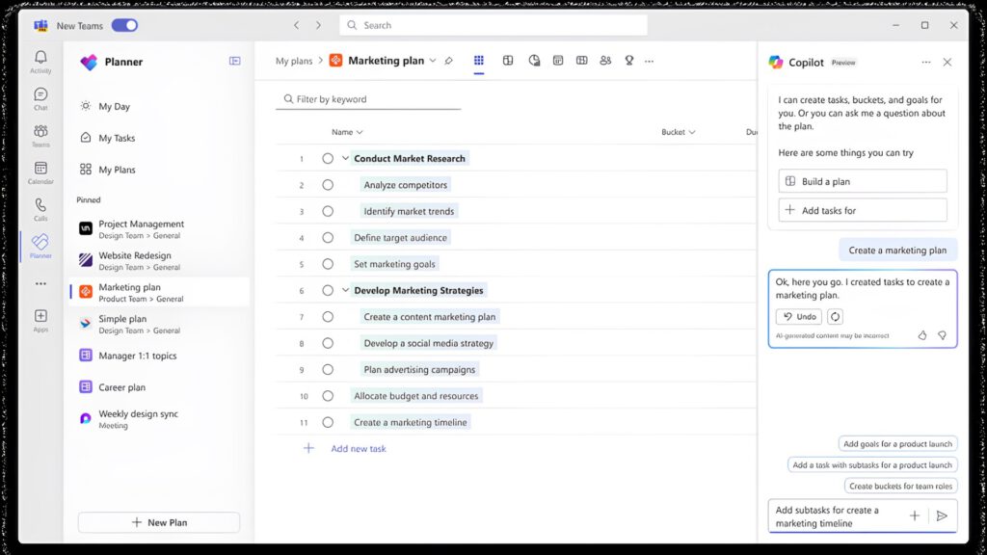Open Calls in the left rail
The height and width of the screenshot is (555, 987).
(40, 209)
